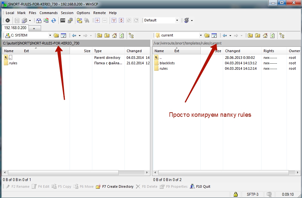This screenshot has width=302, height=198.
Task: Click F7 Create Directory button
Action: click(x=114, y=186)
